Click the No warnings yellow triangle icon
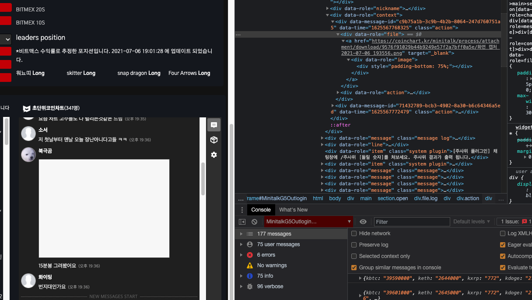This screenshot has height=300, width=532. tap(250, 265)
